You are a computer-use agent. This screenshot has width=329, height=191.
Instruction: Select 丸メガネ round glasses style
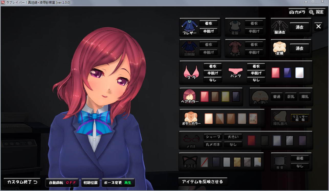coord(213,144)
